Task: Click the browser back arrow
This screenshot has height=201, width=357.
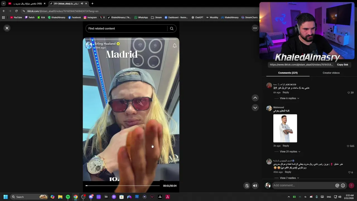Action: (x=4, y=11)
